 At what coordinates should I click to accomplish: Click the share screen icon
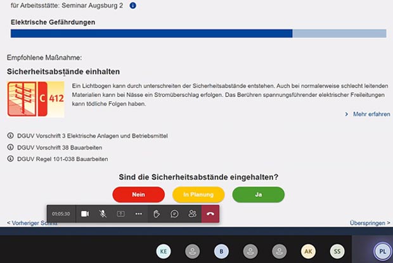(x=120, y=214)
